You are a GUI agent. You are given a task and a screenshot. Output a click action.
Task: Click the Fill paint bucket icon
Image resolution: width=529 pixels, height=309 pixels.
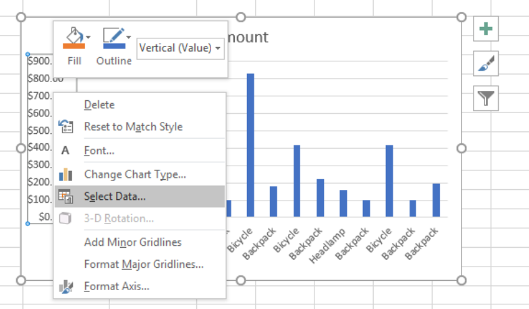74,35
